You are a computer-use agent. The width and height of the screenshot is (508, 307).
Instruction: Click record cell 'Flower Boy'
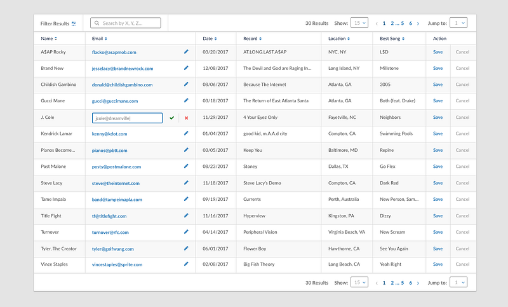255,249
